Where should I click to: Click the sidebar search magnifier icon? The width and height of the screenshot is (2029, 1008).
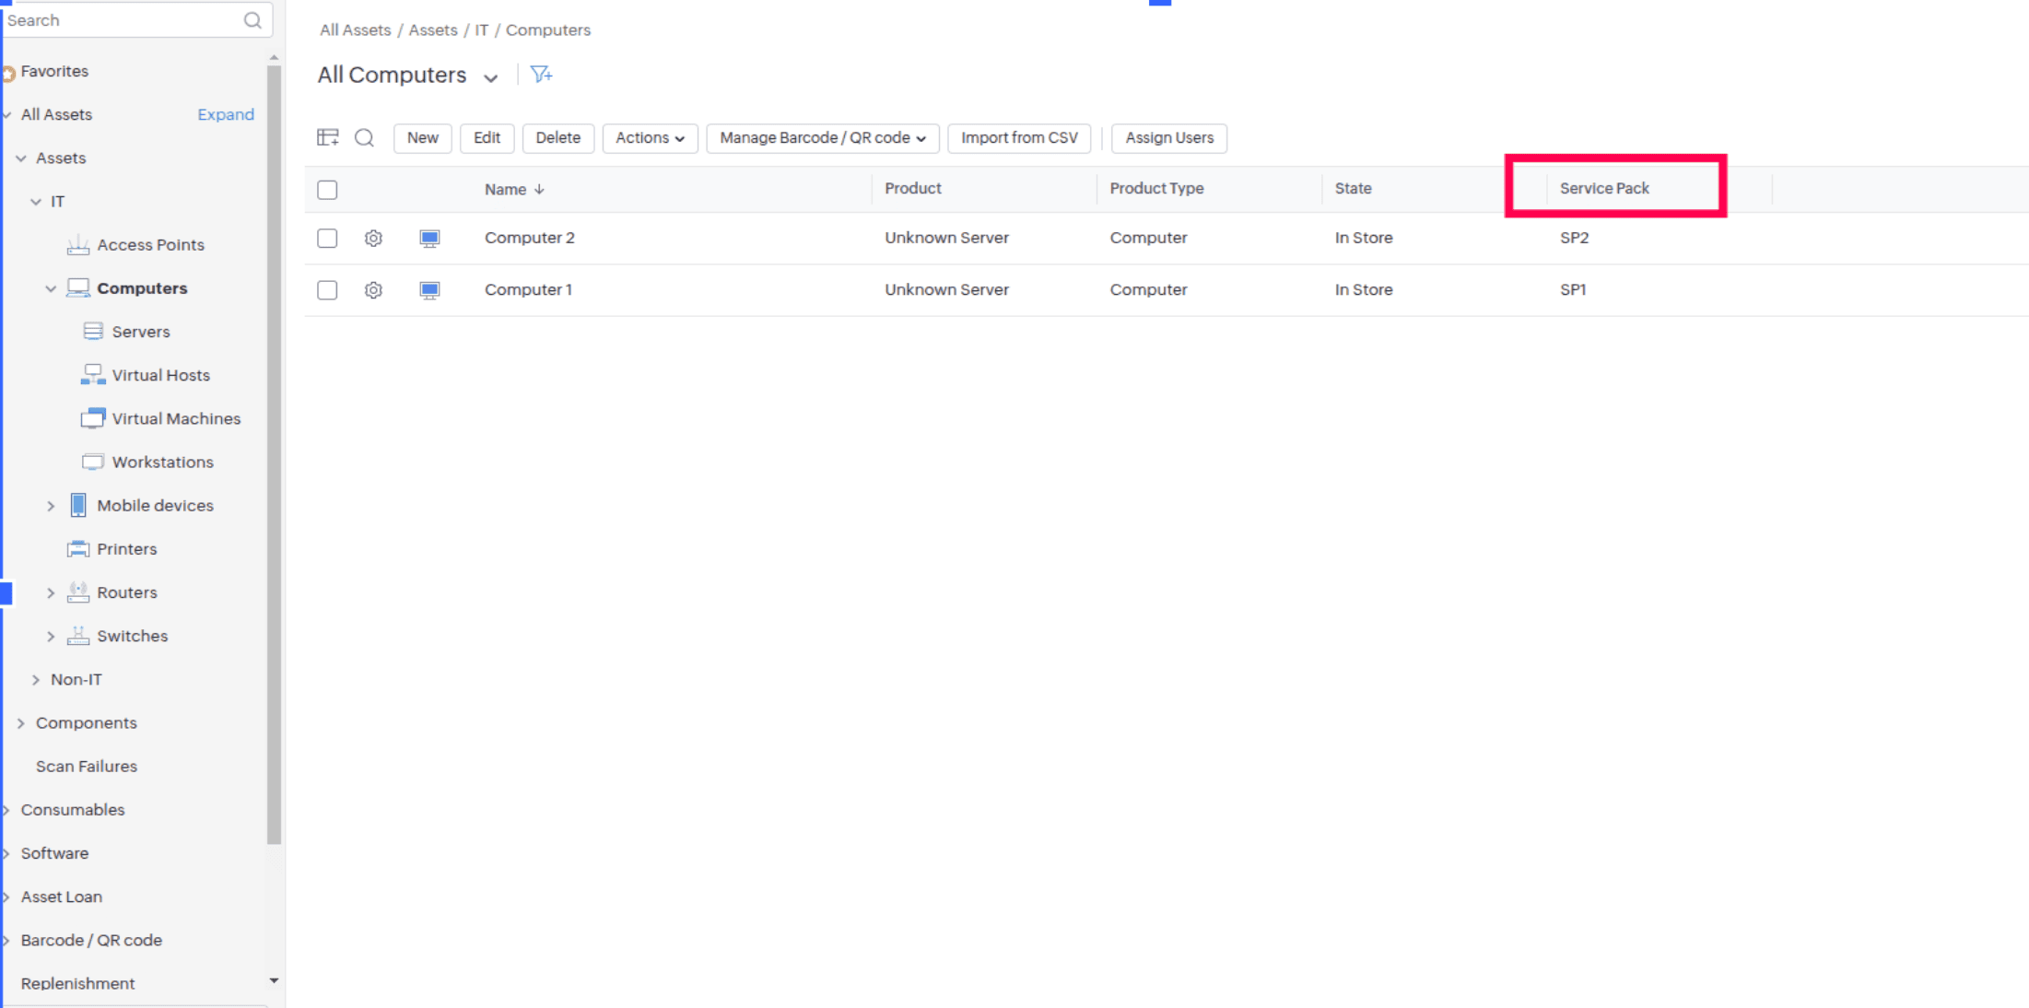tap(252, 20)
